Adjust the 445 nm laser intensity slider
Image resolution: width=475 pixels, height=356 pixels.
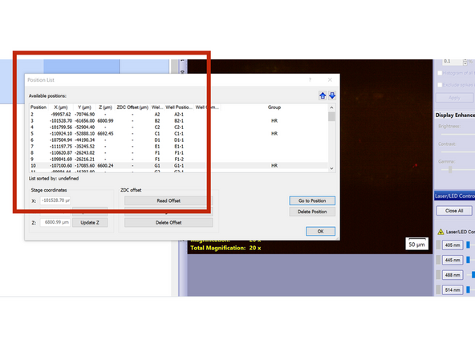[469, 260]
